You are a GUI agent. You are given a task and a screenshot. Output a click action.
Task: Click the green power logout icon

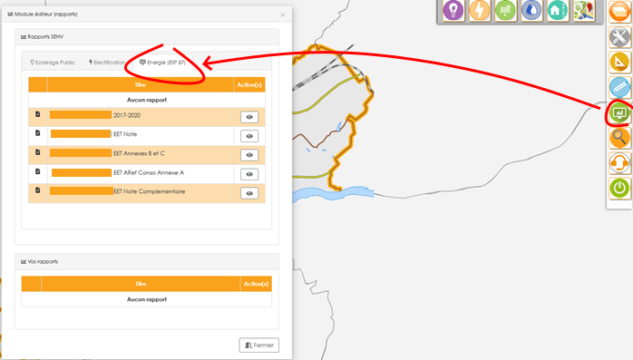click(619, 188)
